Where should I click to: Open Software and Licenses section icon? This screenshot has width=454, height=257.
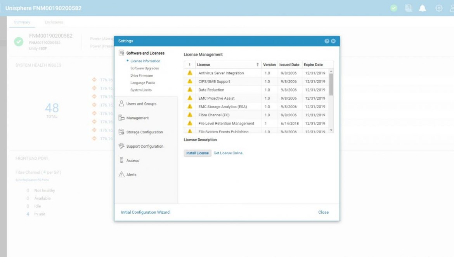[x=121, y=53]
